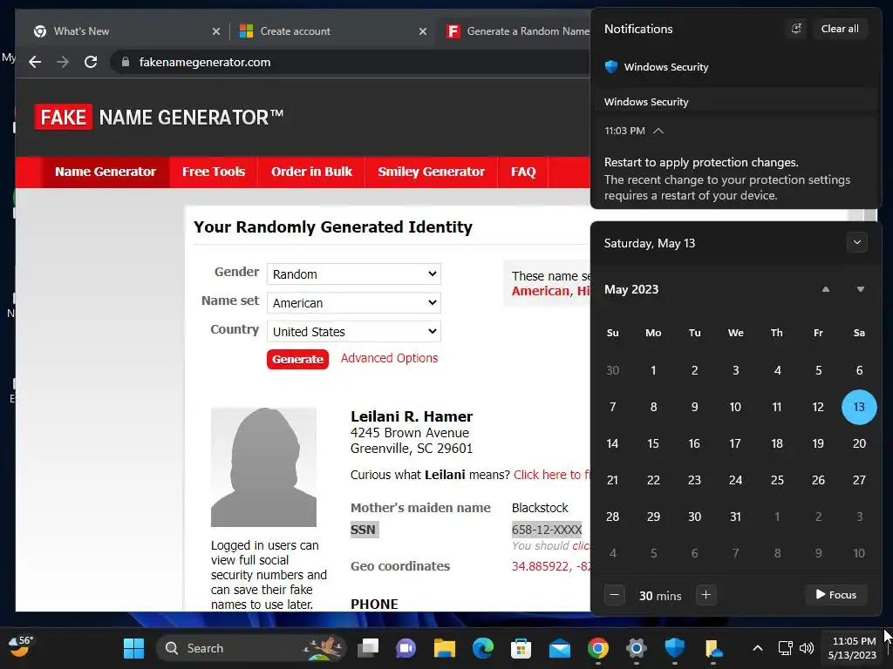Screen dimensions: 893x669
Task: Go to next month with the down arrow
Action: (x=861, y=289)
